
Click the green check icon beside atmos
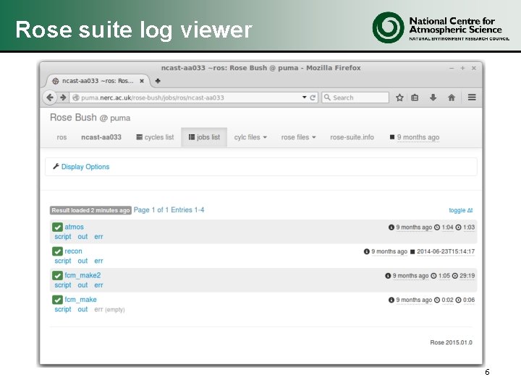[57, 227]
